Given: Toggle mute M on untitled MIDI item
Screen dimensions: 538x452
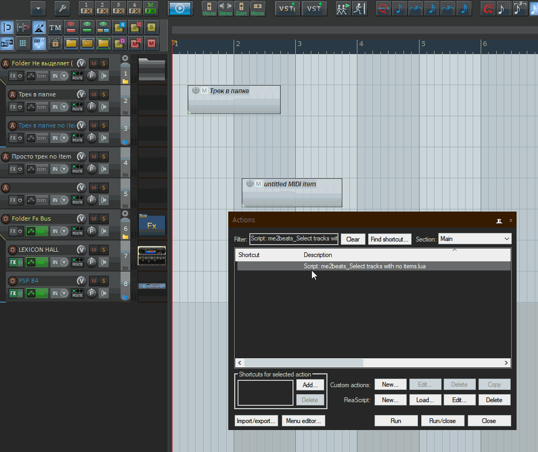Looking at the screenshot, I should [258, 184].
